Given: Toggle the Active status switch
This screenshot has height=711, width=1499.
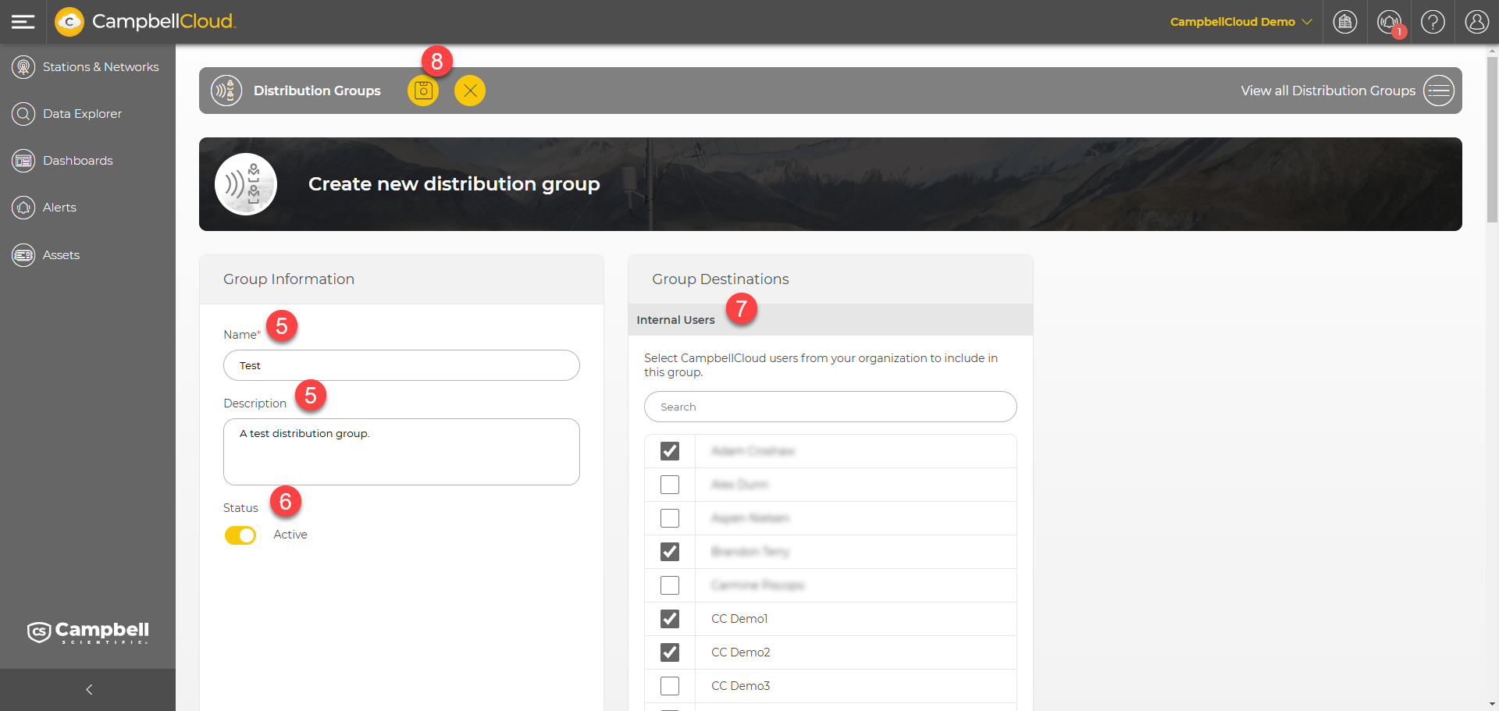Looking at the screenshot, I should tap(240, 535).
